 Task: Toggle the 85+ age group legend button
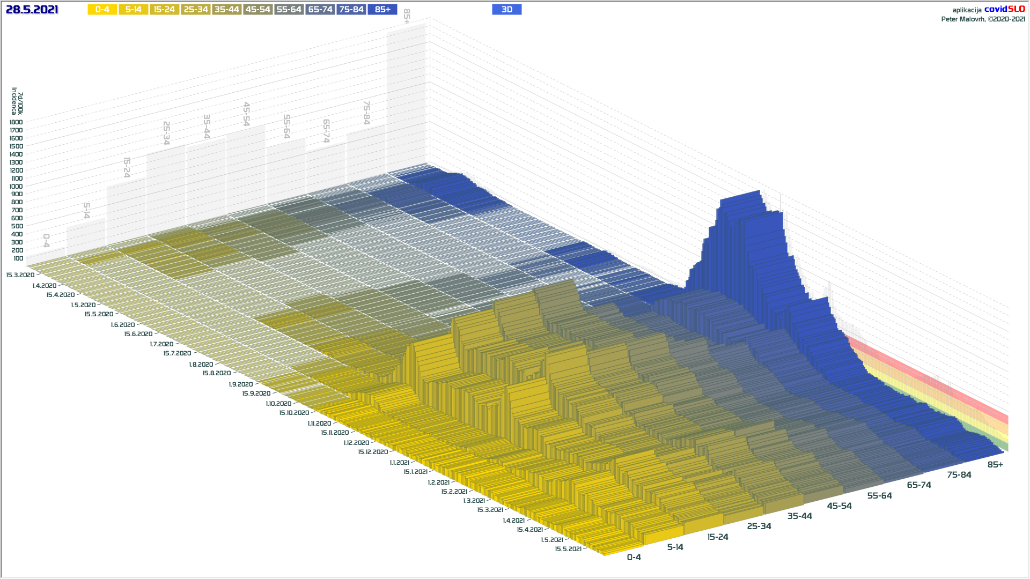[382, 10]
